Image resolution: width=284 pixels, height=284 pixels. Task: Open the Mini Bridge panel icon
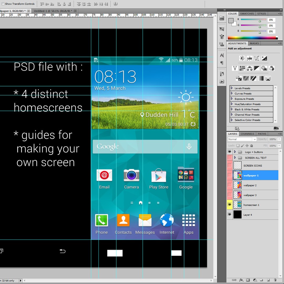coord(222,18)
